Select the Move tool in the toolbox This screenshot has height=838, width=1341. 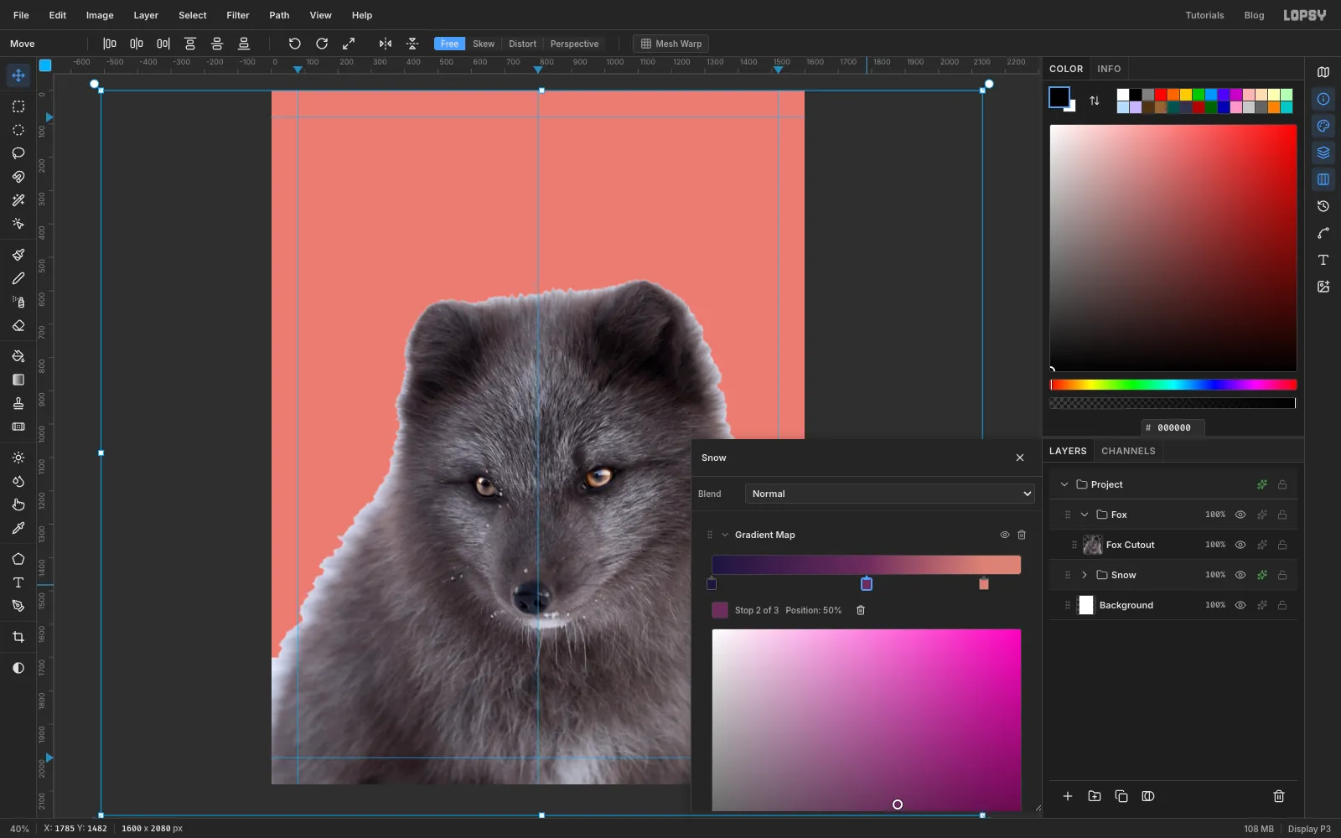coord(18,75)
